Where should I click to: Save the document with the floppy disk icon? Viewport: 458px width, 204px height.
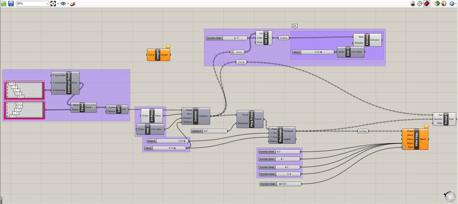(x=11, y=4)
